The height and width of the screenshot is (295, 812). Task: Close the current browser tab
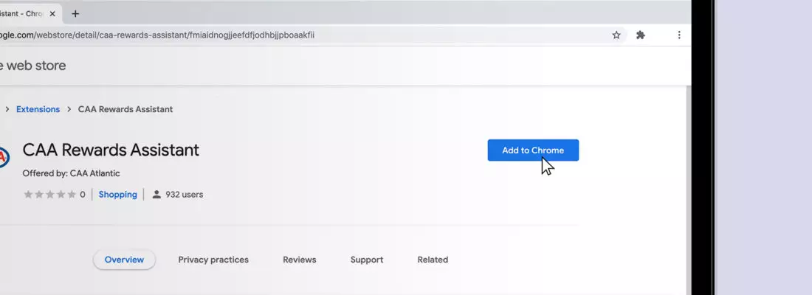[x=52, y=14]
